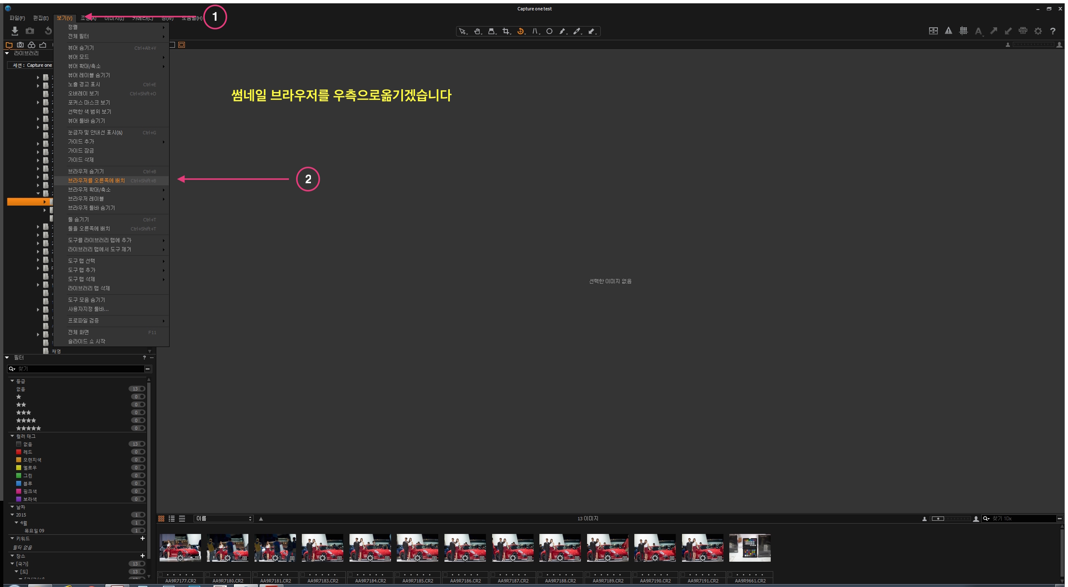Click the import images download icon
The width and height of the screenshot is (1068, 587).
click(15, 31)
